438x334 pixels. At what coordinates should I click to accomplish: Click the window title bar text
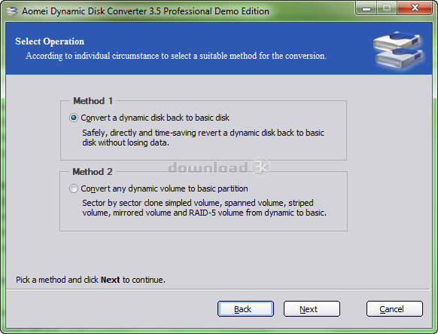145,11
